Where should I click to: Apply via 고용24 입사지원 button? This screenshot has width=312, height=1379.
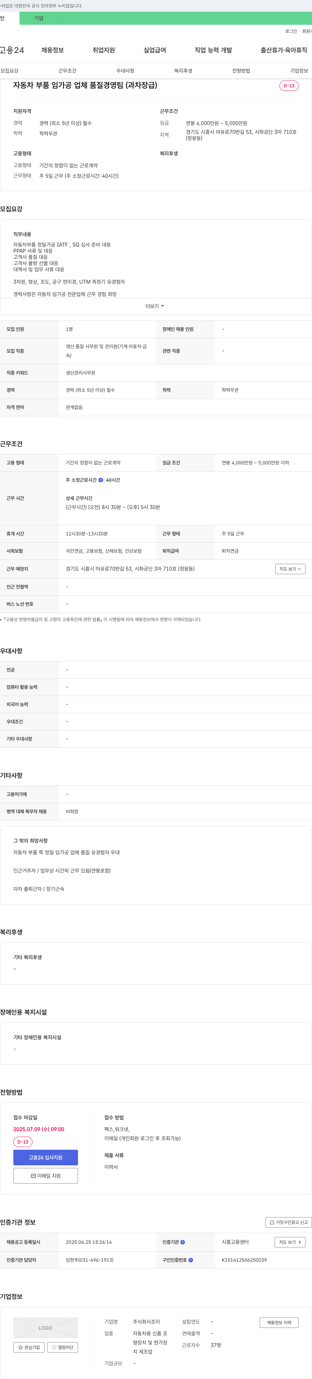[x=45, y=1158]
